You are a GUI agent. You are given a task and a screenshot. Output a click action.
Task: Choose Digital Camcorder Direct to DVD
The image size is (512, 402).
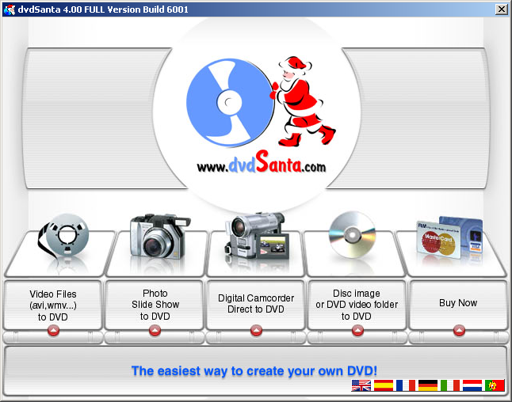[256, 304]
